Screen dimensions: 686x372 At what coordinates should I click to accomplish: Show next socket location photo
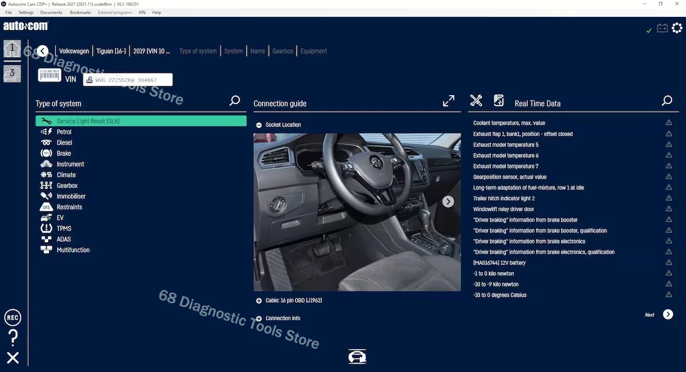point(448,201)
